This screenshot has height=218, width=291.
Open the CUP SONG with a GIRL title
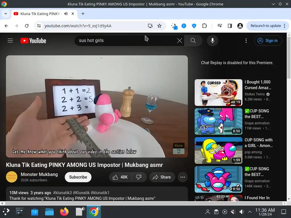(x=259, y=143)
